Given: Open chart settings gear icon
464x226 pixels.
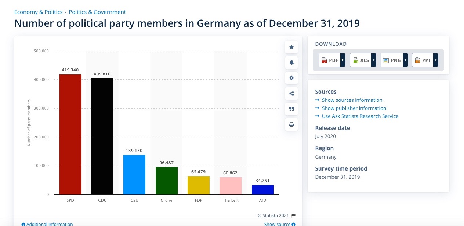Looking at the screenshot, I should tap(291, 78).
